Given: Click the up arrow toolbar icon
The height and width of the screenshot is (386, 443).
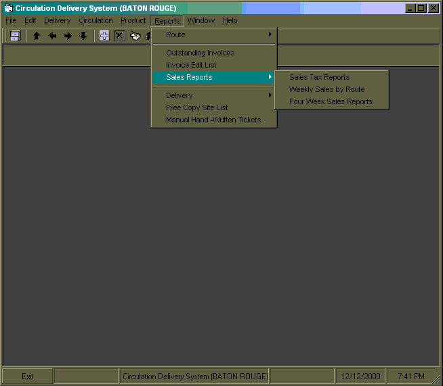Looking at the screenshot, I should (37, 36).
